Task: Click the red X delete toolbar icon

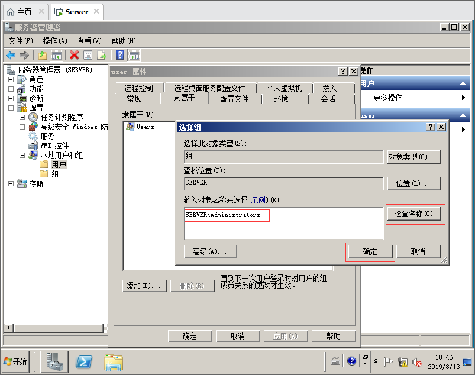Action: pyautogui.click(x=74, y=55)
